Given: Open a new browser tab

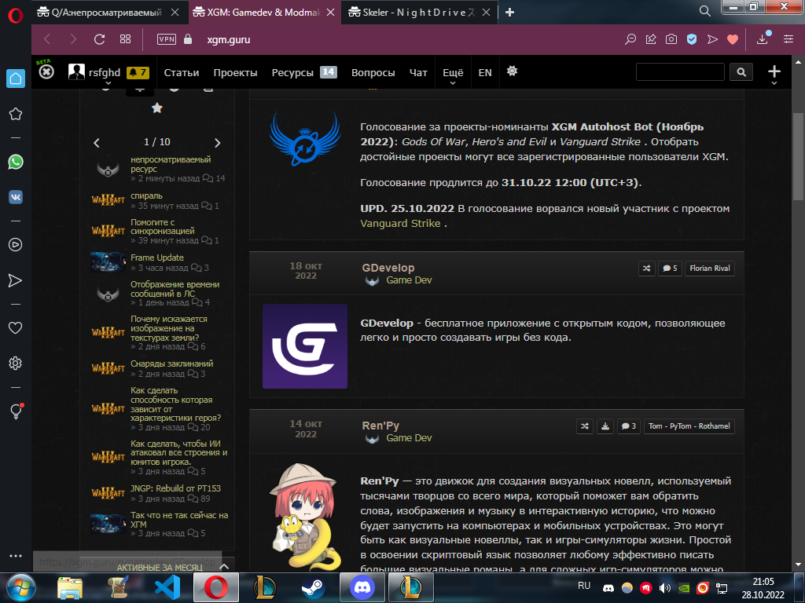Looking at the screenshot, I should (x=509, y=13).
